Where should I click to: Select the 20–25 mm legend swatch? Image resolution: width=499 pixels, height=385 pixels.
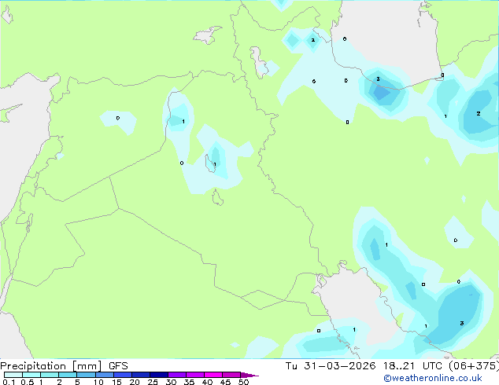[141, 375]
